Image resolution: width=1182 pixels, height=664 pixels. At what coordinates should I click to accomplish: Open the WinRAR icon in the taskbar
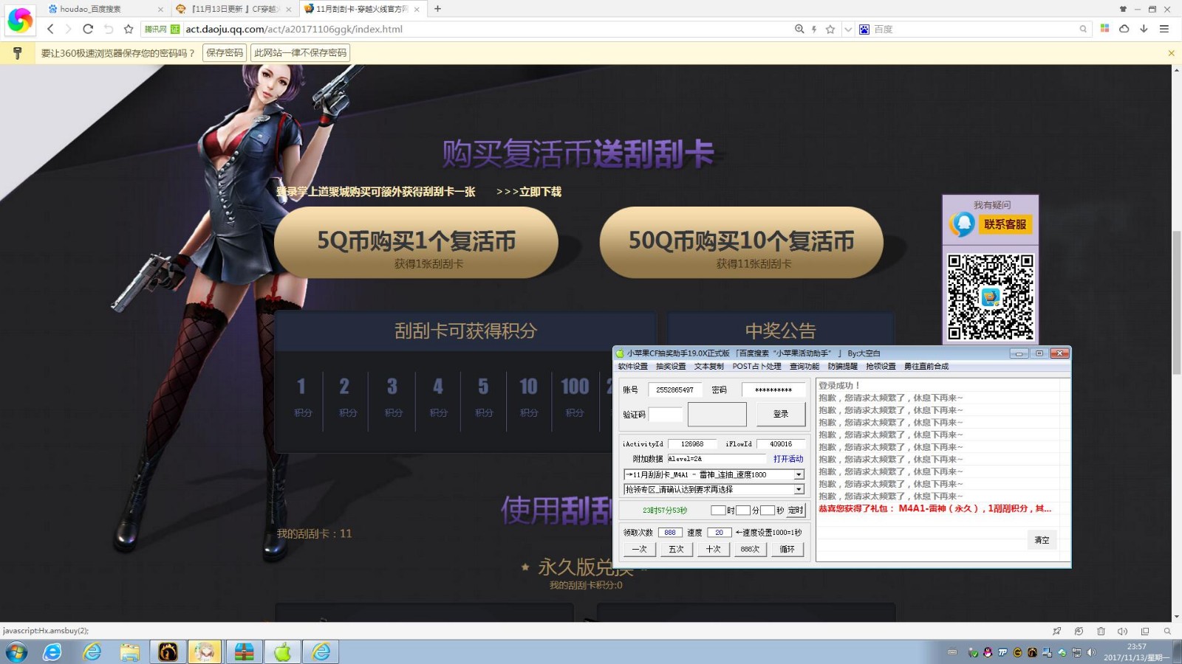(244, 652)
